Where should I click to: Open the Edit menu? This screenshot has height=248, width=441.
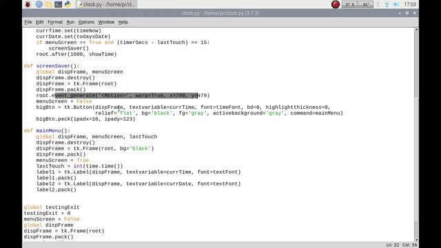40,22
